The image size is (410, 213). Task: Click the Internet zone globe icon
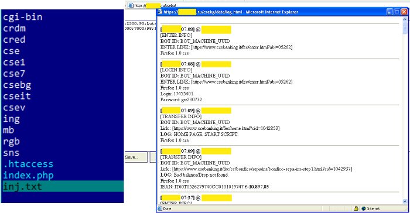click(x=364, y=208)
